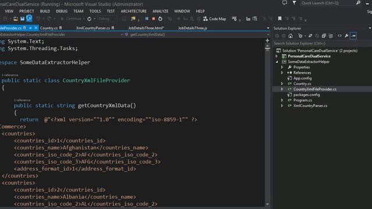Click the bookmark icon in the toolbar
Viewport: 372px width, 209px height.
point(280,19)
